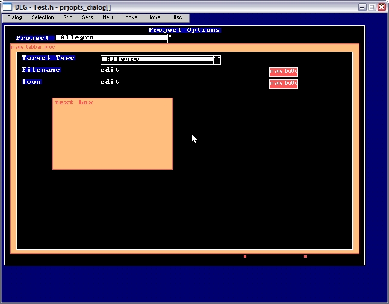Click the Icon edit field
Image resolution: width=389 pixels, height=304 pixels.
point(110,82)
